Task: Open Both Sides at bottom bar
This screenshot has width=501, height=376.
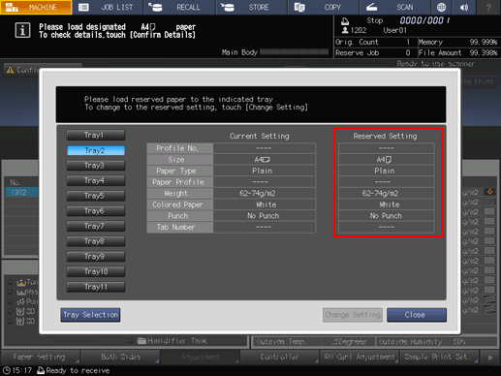Action: 120,357
